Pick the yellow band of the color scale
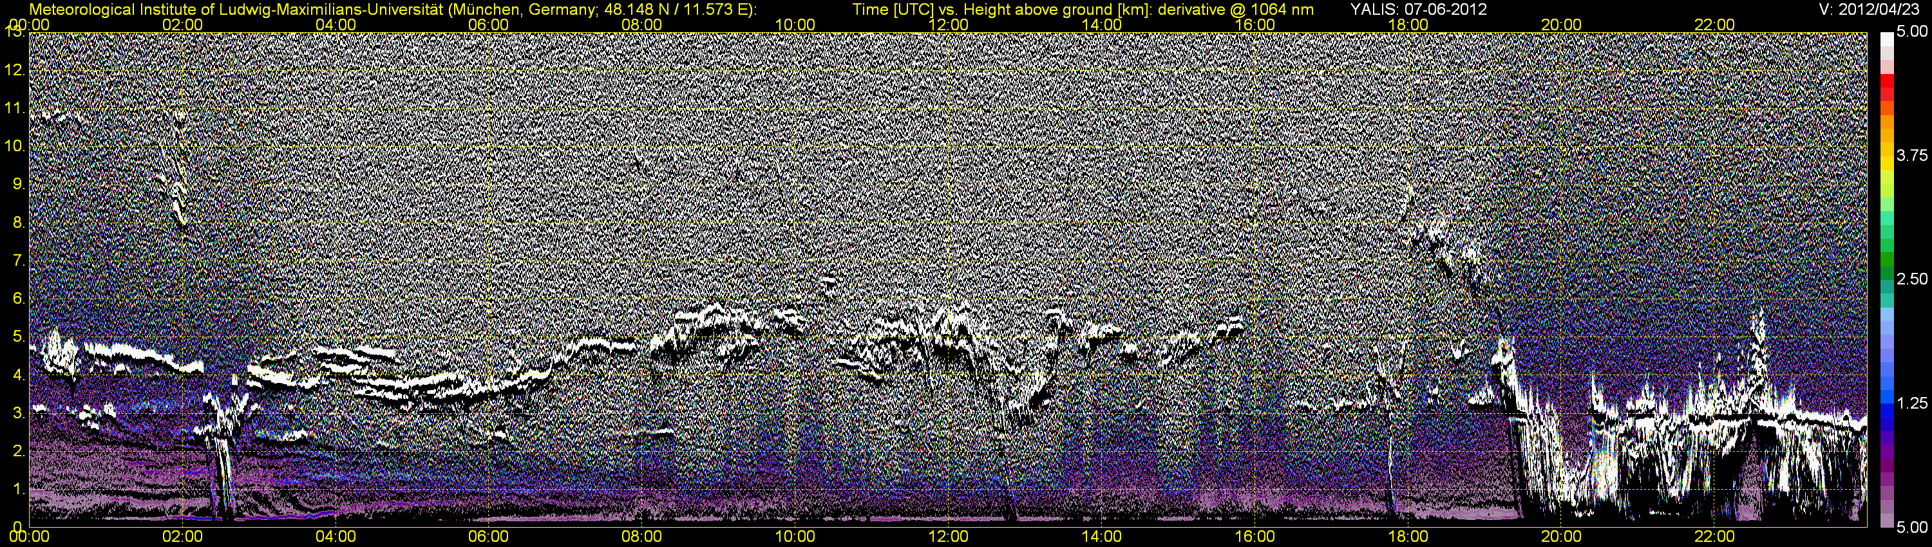 pos(1886,162)
